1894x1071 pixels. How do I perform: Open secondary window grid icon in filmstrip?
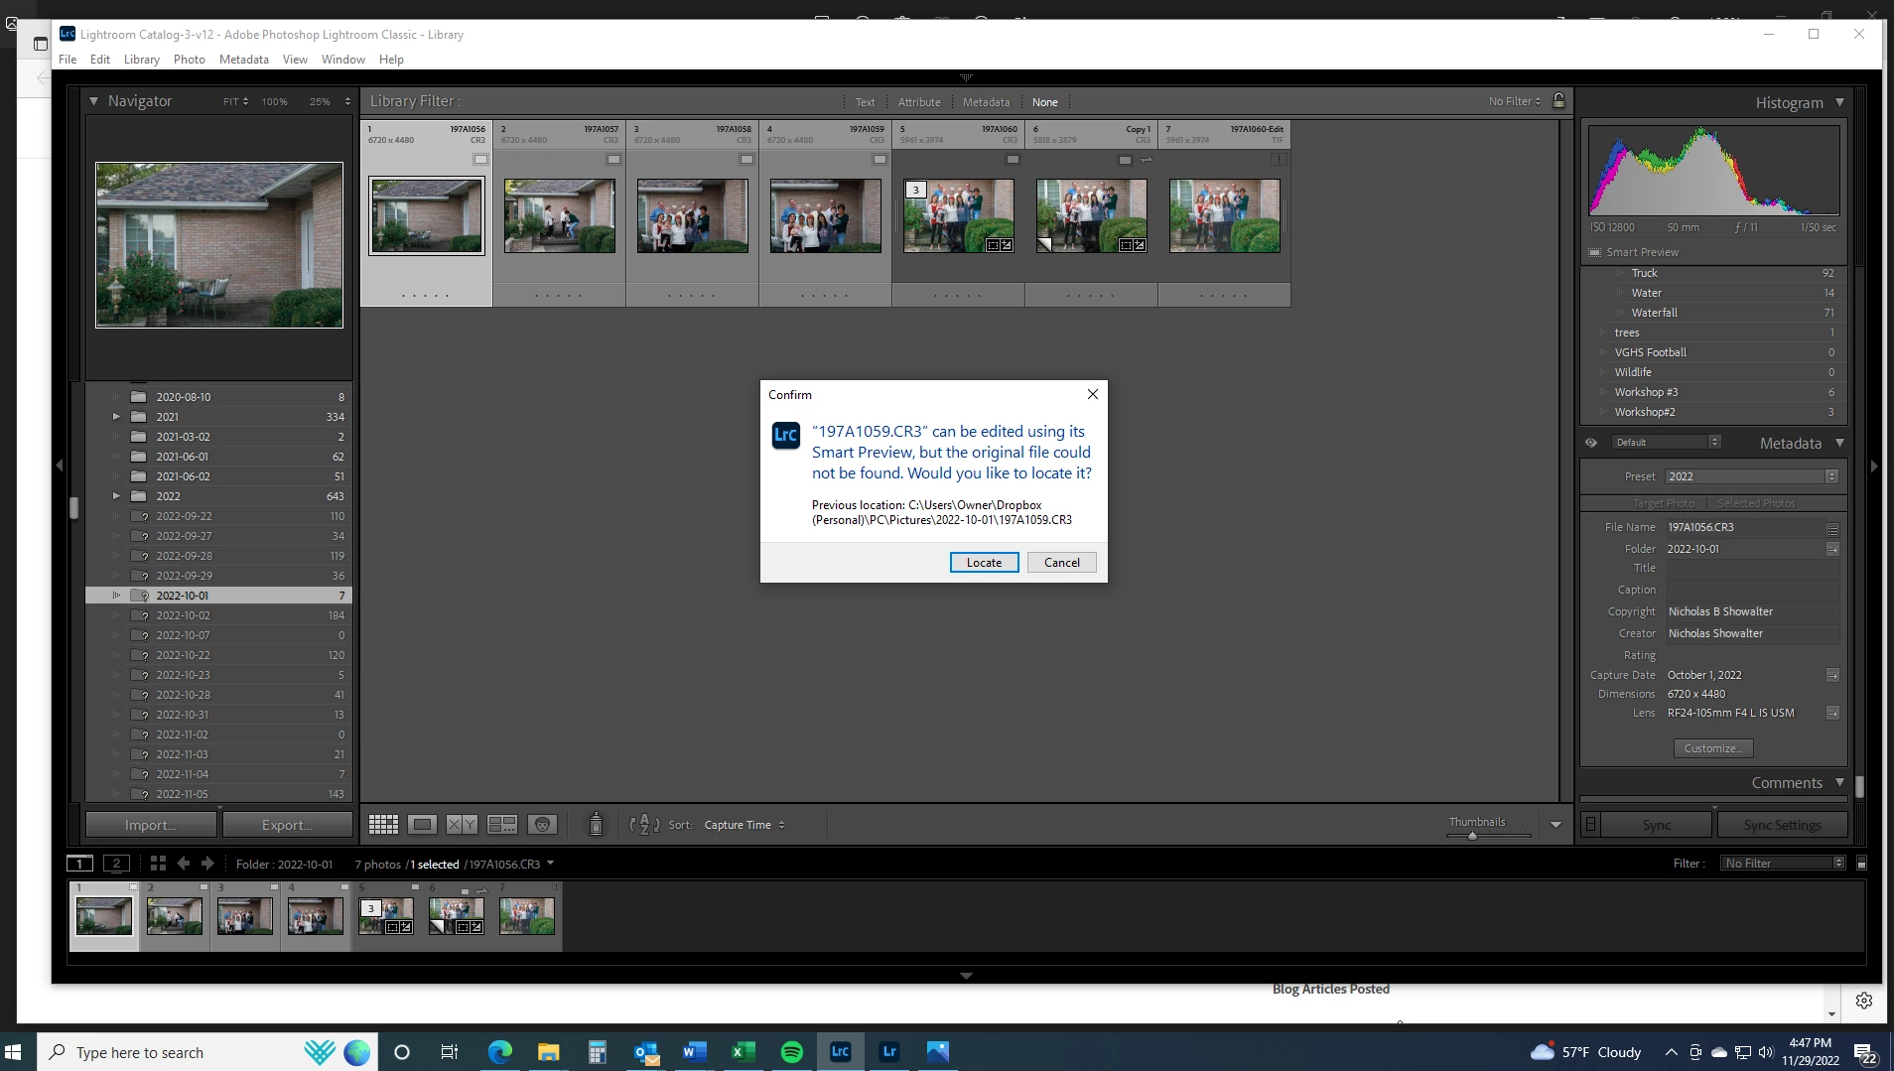[x=158, y=864]
